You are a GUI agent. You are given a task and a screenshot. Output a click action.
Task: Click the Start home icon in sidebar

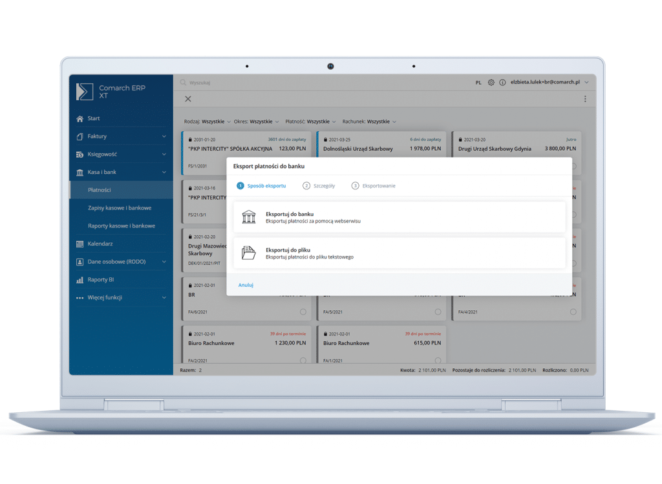tap(80, 119)
